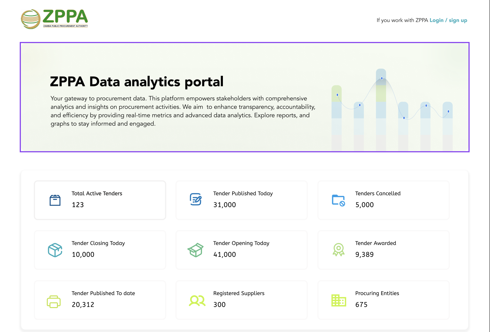Click the Tender Published To date printer icon

54,301
